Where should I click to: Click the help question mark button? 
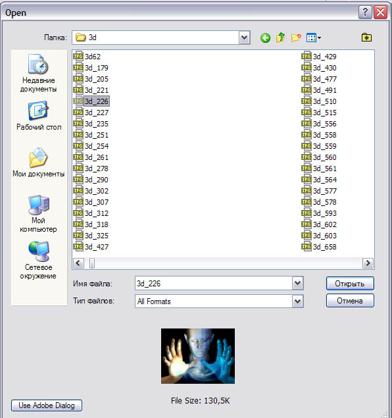click(x=365, y=13)
